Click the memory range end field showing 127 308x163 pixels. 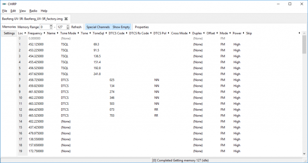[61, 27]
